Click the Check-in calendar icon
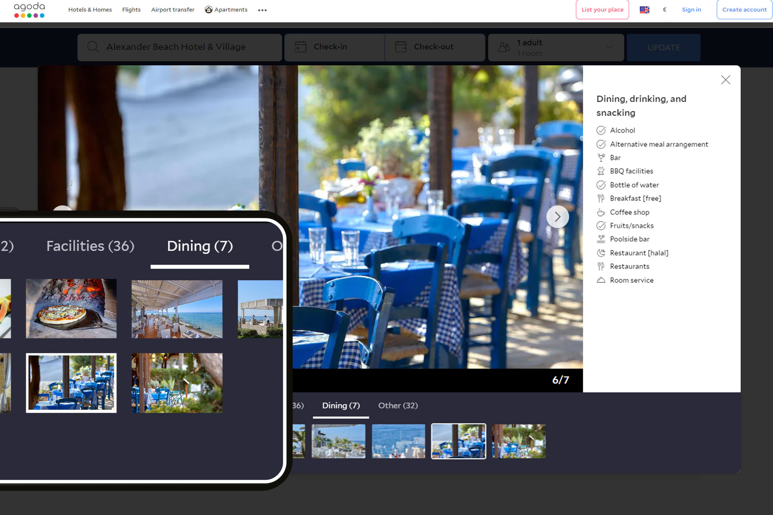773x515 pixels. coord(301,47)
